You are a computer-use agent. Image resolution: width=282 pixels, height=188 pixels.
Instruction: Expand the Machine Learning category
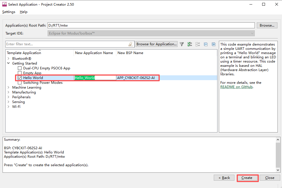[x=8, y=87]
